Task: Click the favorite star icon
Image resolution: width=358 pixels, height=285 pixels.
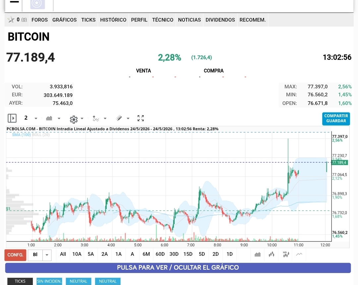Action: click(11, 20)
